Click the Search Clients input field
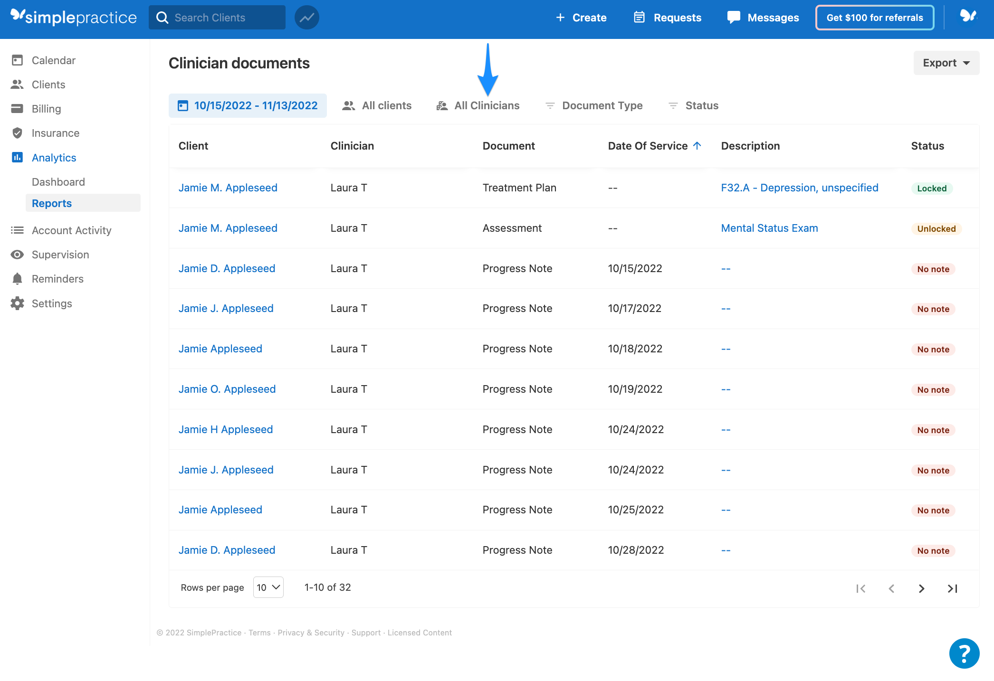Viewport: 994px width, 681px height. click(217, 17)
